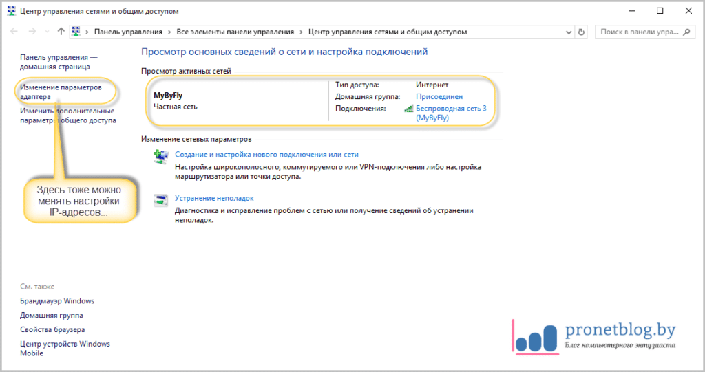
Task: Click the 'Интернет' access type value
Action: (x=432, y=85)
